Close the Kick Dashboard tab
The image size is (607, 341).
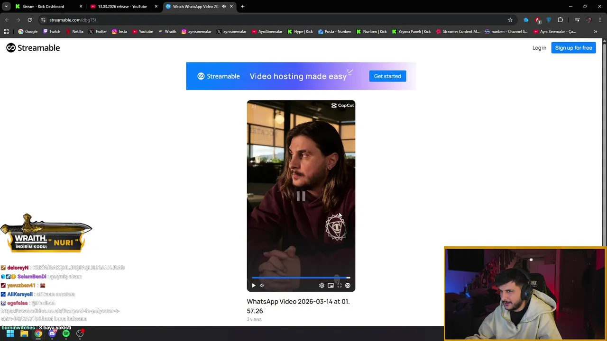(81, 7)
